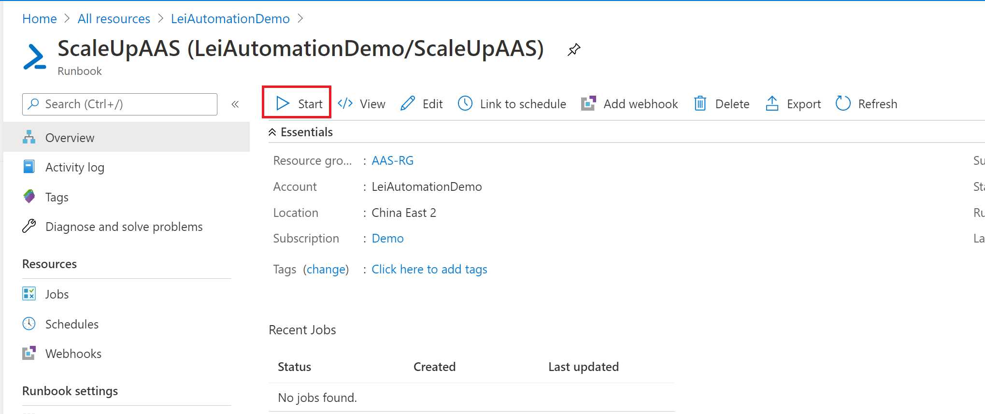Click the Diagnose wrench icon

point(29,226)
